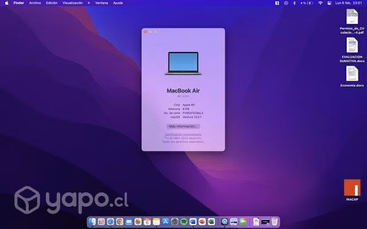The image size is (367, 229).
Task: Click the date and time Lun 6 feb
Action: (349, 3)
